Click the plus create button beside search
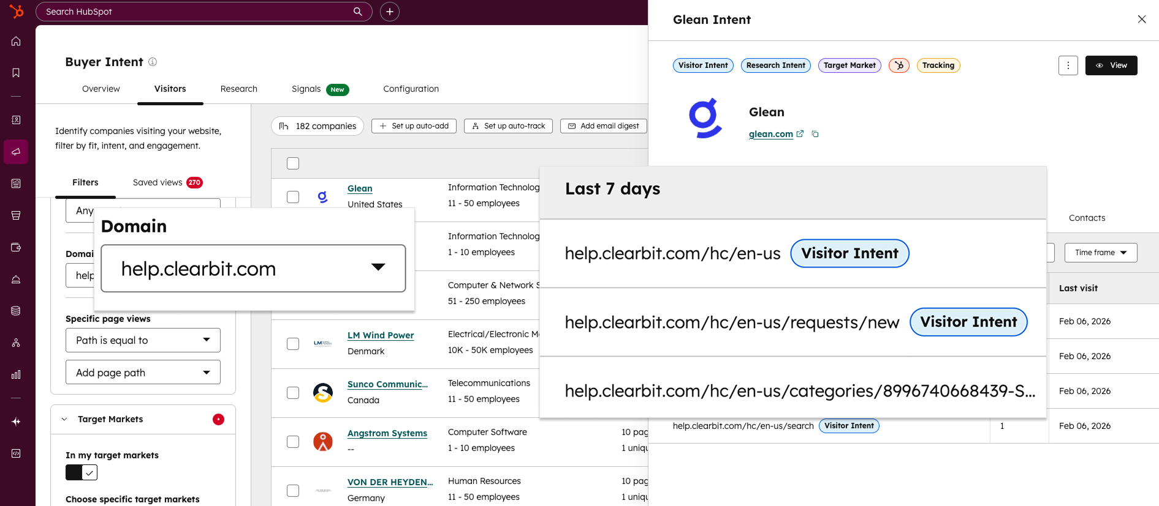This screenshot has width=1159, height=506. [x=390, y=12]
